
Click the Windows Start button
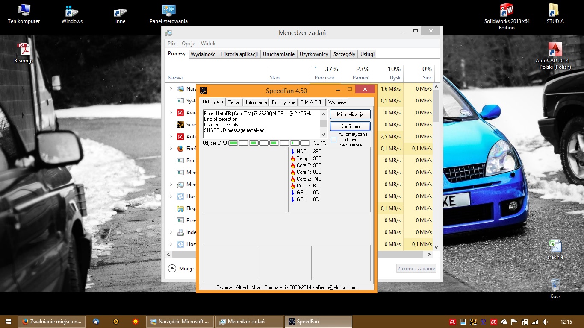coord(9,322)
